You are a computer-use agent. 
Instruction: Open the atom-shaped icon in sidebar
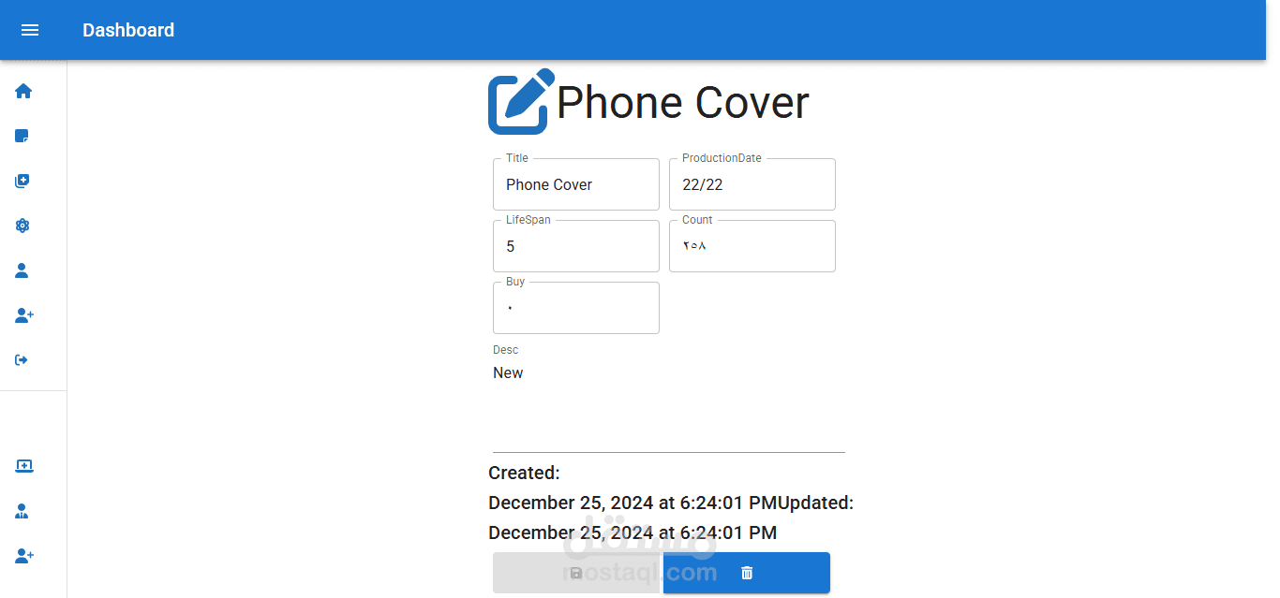point(22,226)
